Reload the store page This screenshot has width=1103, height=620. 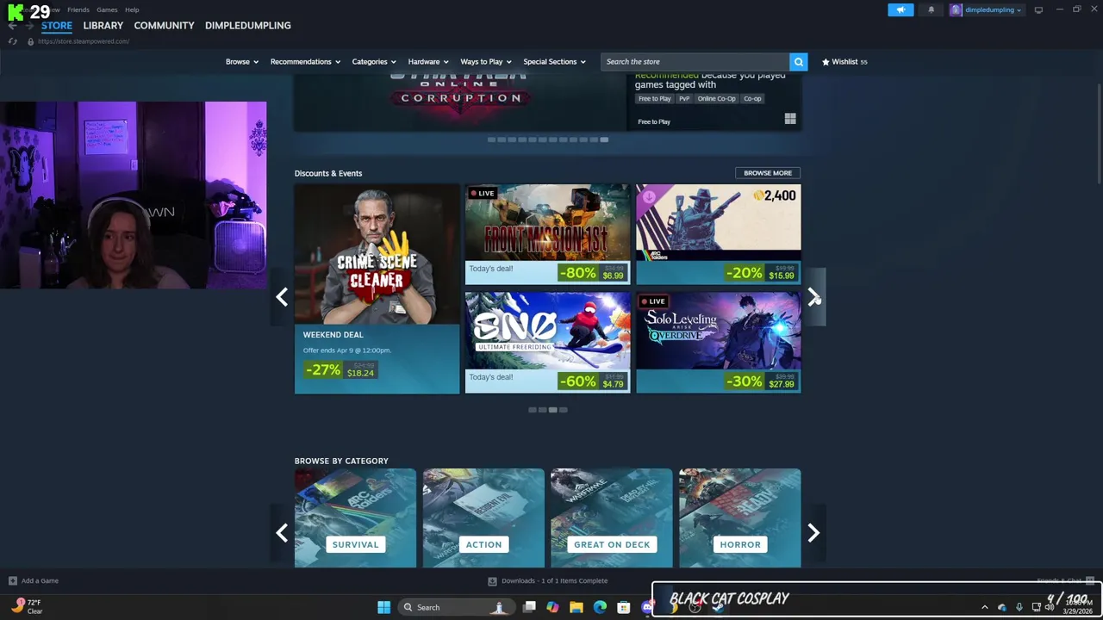(x=12, y=41)
